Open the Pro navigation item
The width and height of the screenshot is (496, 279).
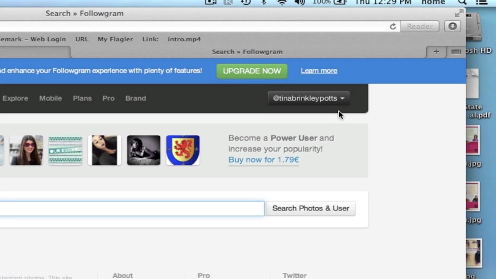[x=108, y=98]
